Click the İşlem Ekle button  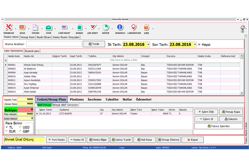(206, 112)
